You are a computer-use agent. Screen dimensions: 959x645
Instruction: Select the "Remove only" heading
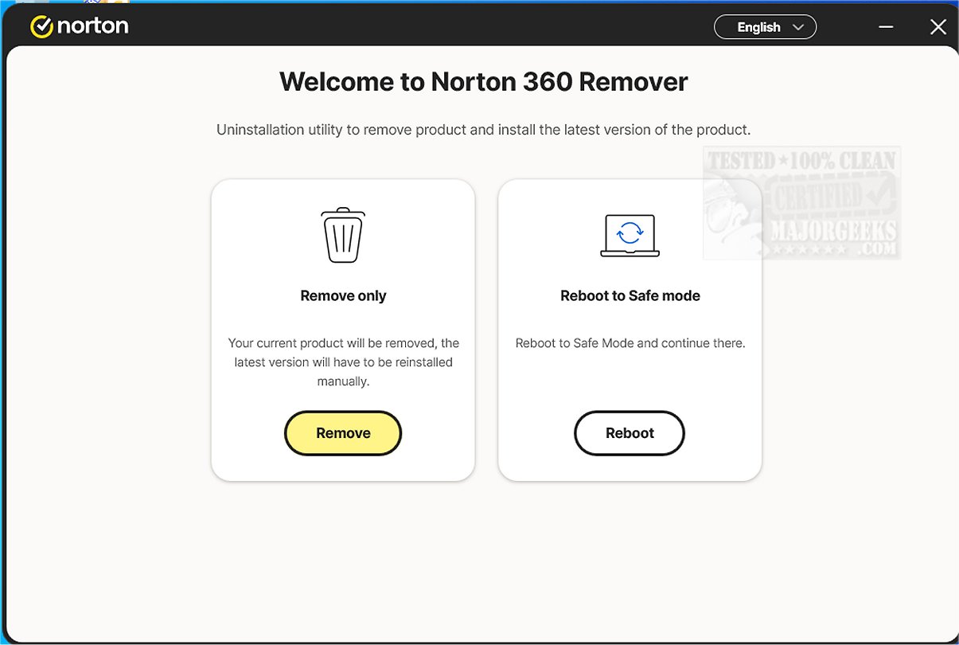(343, 295)
